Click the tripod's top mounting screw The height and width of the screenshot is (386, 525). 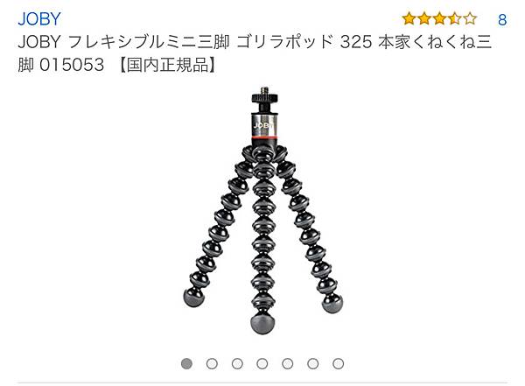pyautogui.click(x=265, y=90)
